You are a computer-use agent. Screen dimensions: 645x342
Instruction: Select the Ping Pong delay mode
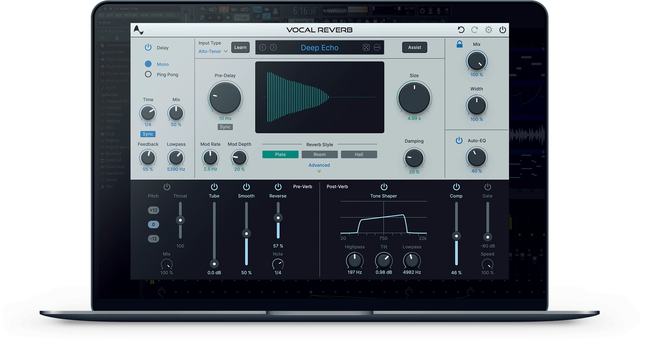148,74
